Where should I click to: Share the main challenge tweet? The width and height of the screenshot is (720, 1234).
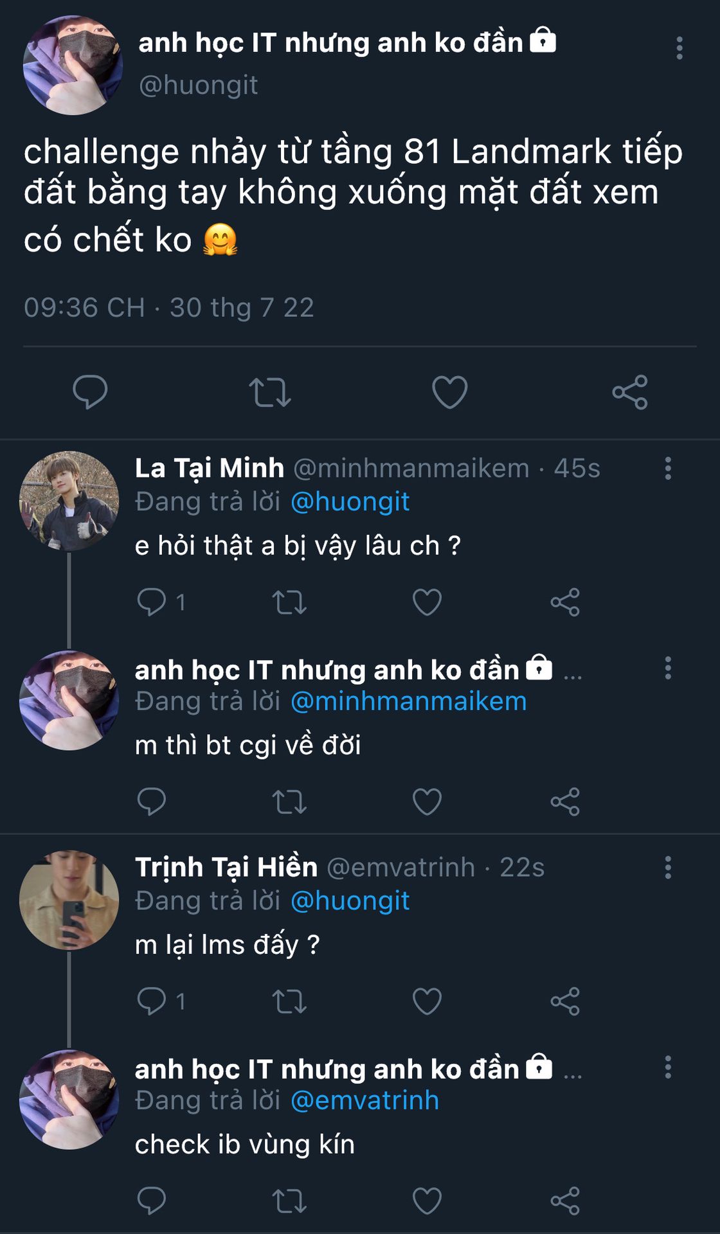coord(630,392)
